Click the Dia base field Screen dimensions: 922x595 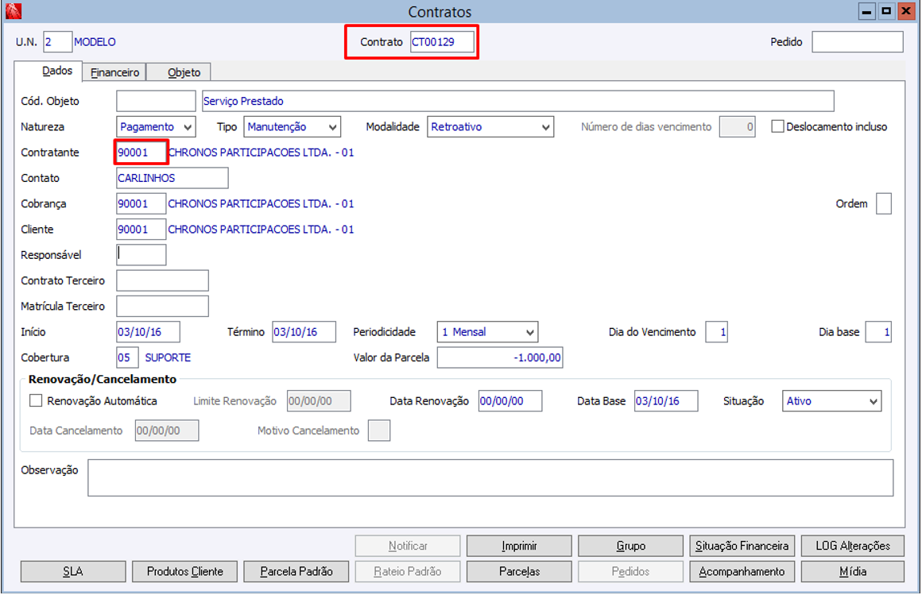click(x=878, y=331)
